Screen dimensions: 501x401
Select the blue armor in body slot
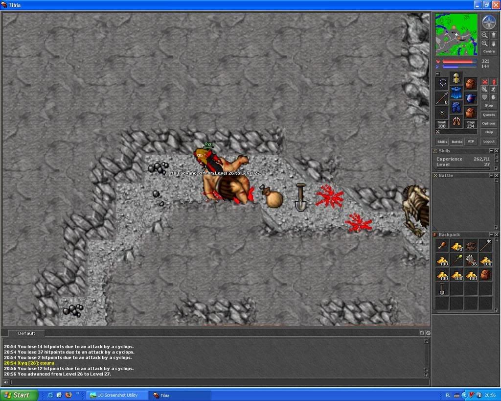pyautogui.click(x=456, y=93)
